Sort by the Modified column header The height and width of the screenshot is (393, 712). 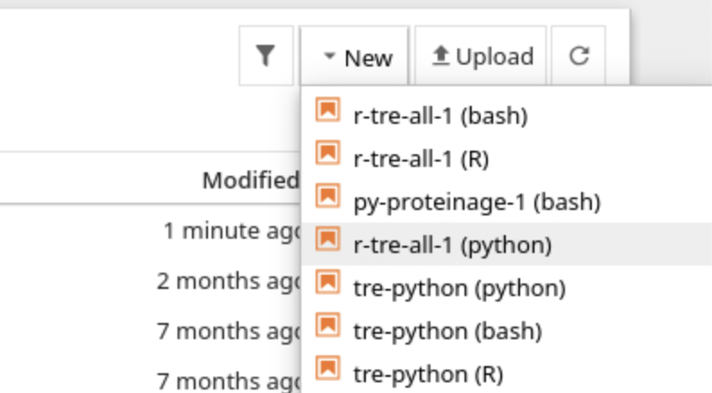point(249,180)
